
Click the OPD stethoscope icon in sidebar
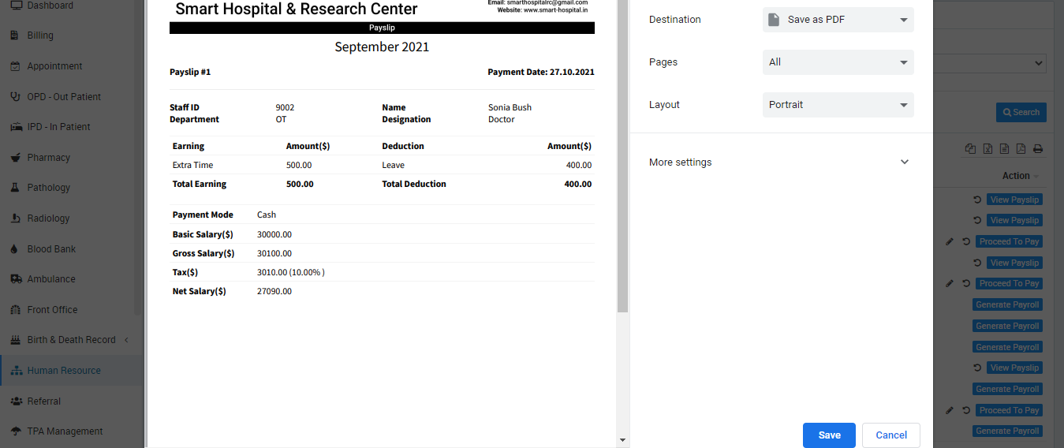point(15,97)
